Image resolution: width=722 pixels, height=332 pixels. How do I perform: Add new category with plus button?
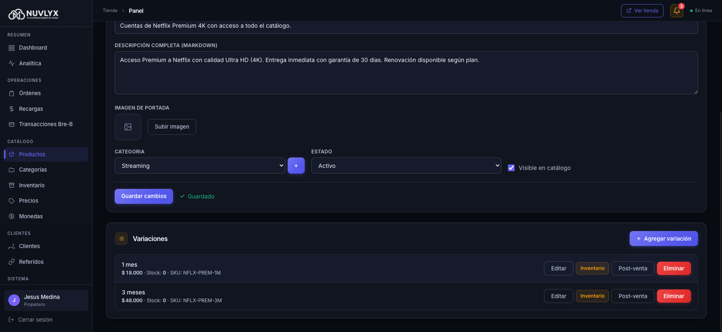point(296,166)
